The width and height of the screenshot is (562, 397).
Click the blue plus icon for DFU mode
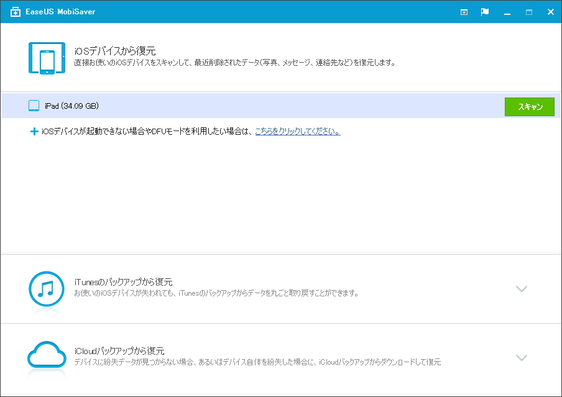pyautogui.click(x=34, y=132)
